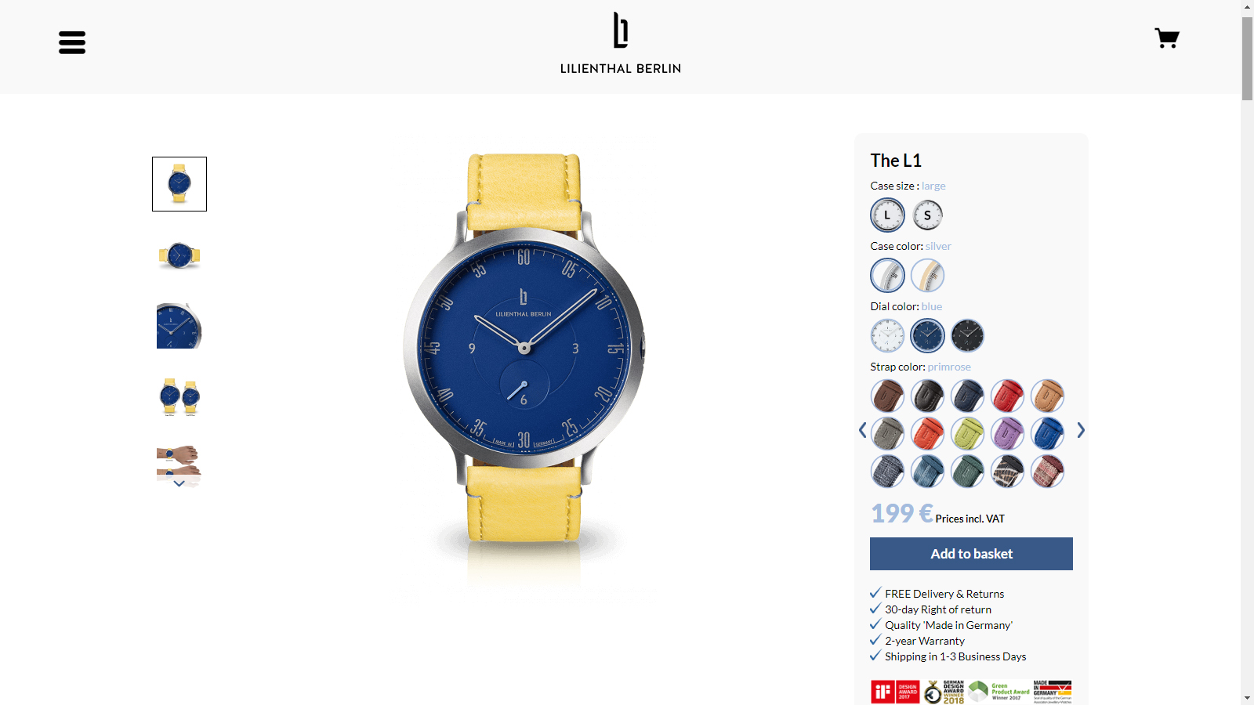
Task: View the side-angle watch thumbnail
Action: point(179,255)
